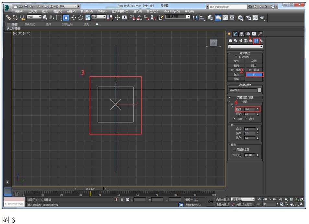
Task: Select the Cameras category icon
Action: [x=246, y=41]
